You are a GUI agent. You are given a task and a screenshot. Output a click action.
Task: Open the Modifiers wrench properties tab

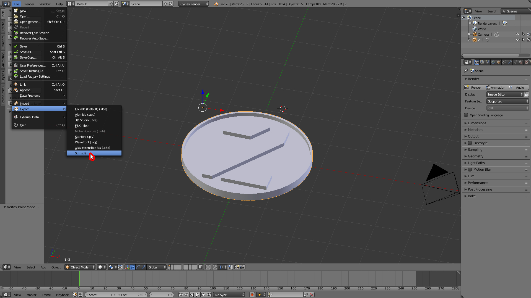[510, 62]
